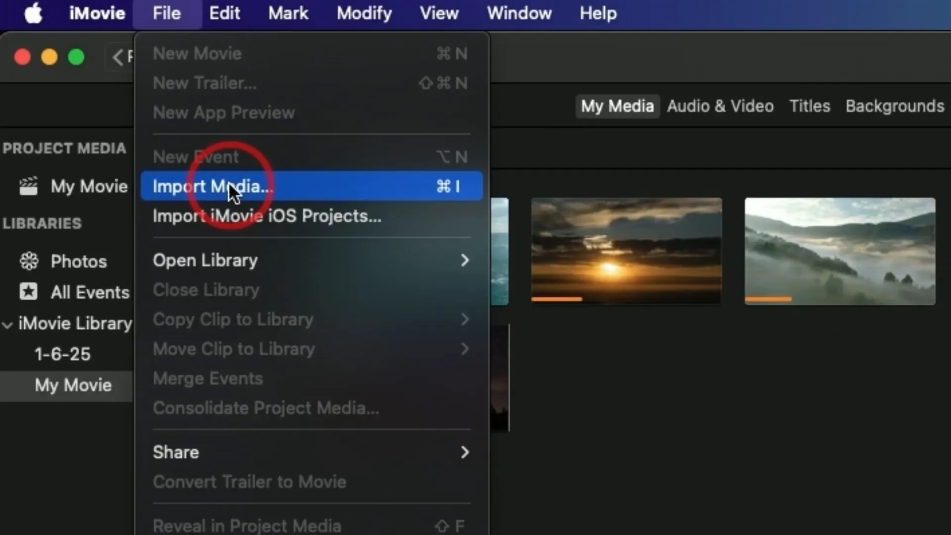Select New Trailer menu item
The width and height of the screenshot is (951, 535).
[x=205, y=82]
